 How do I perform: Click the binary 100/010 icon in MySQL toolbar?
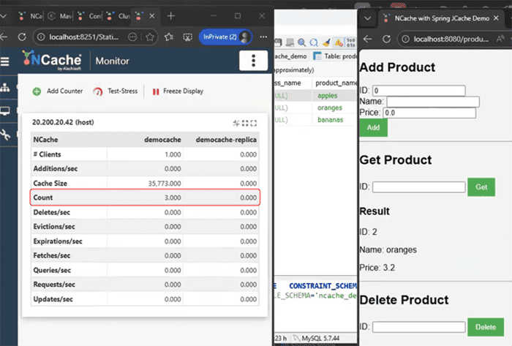click(x=350, y=42)
